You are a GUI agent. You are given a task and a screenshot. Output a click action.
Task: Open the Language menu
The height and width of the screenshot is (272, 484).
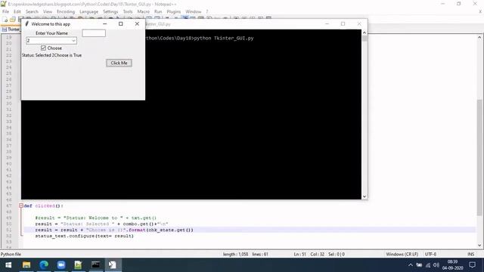[89, 12]
